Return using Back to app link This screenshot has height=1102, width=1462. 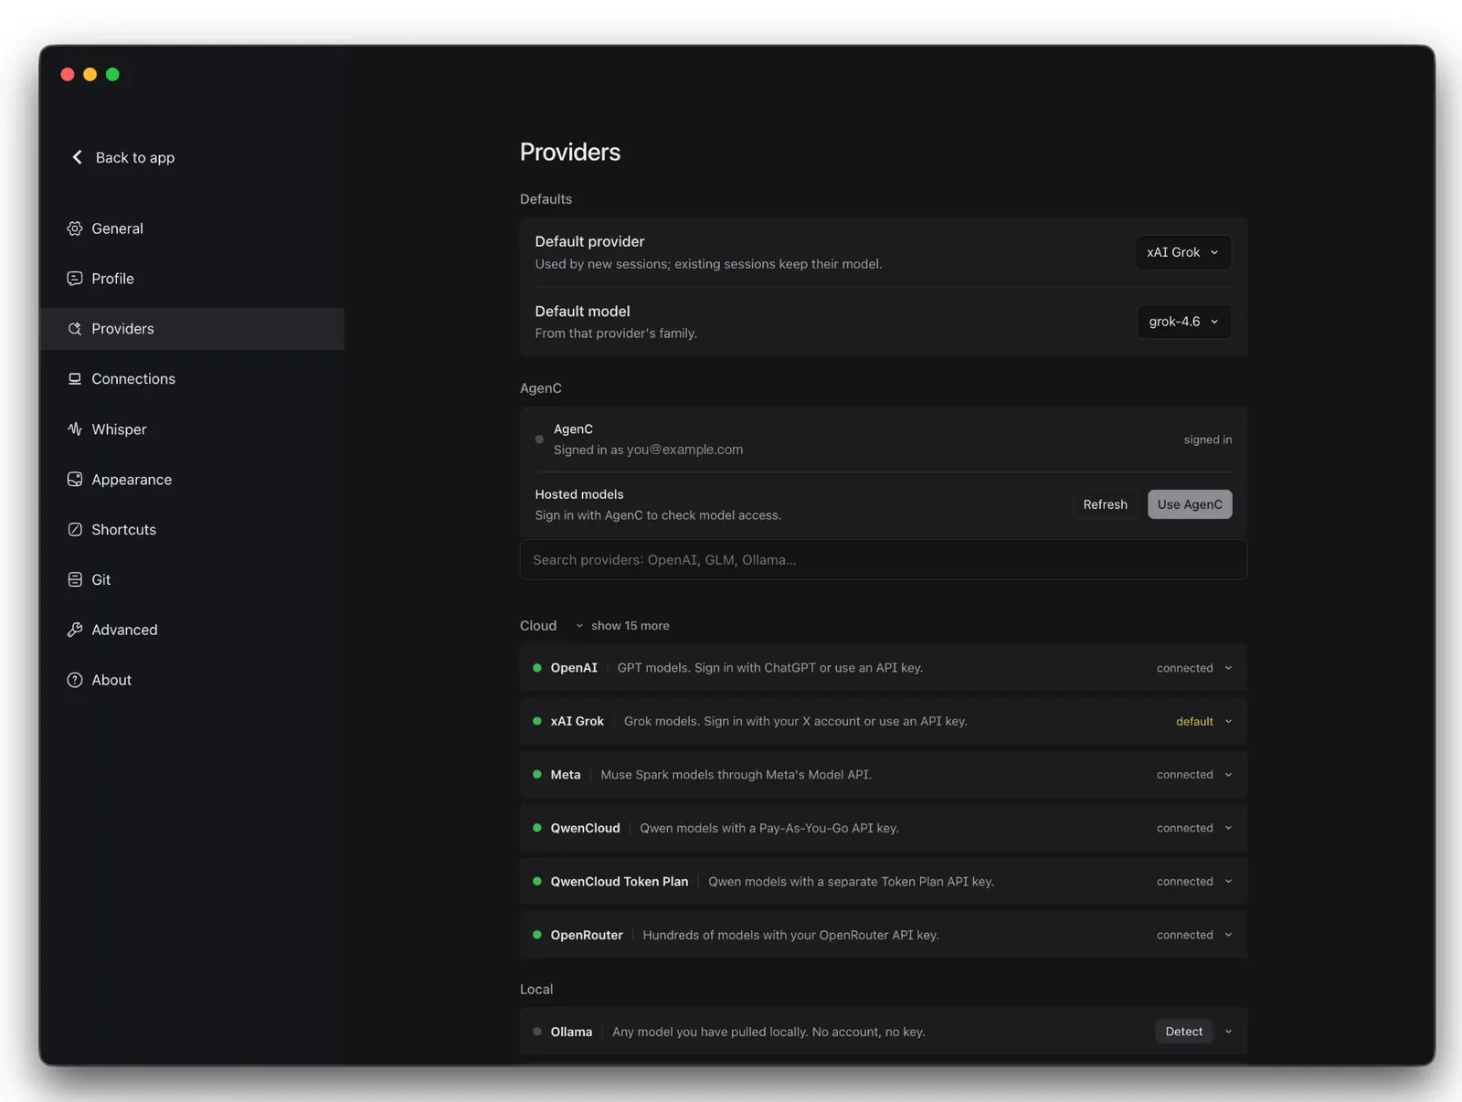(x=123, y=157)
